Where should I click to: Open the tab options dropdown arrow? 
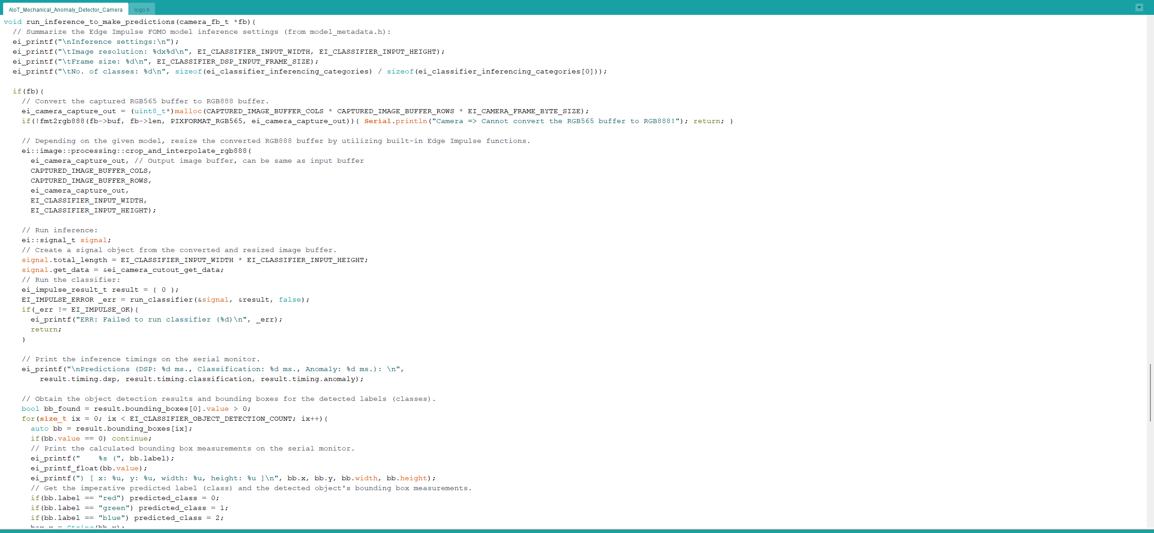pyautogui.click(x=1139, y=7)
